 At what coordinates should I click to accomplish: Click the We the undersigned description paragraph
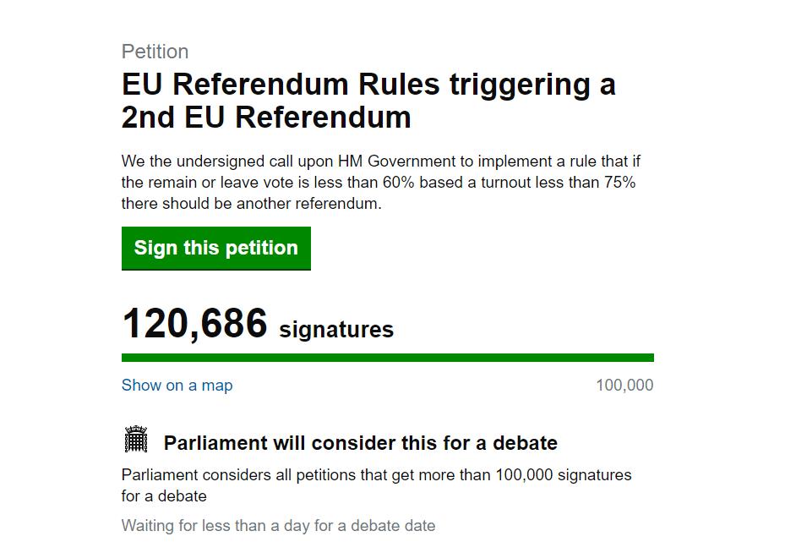(x=380, y=182)
